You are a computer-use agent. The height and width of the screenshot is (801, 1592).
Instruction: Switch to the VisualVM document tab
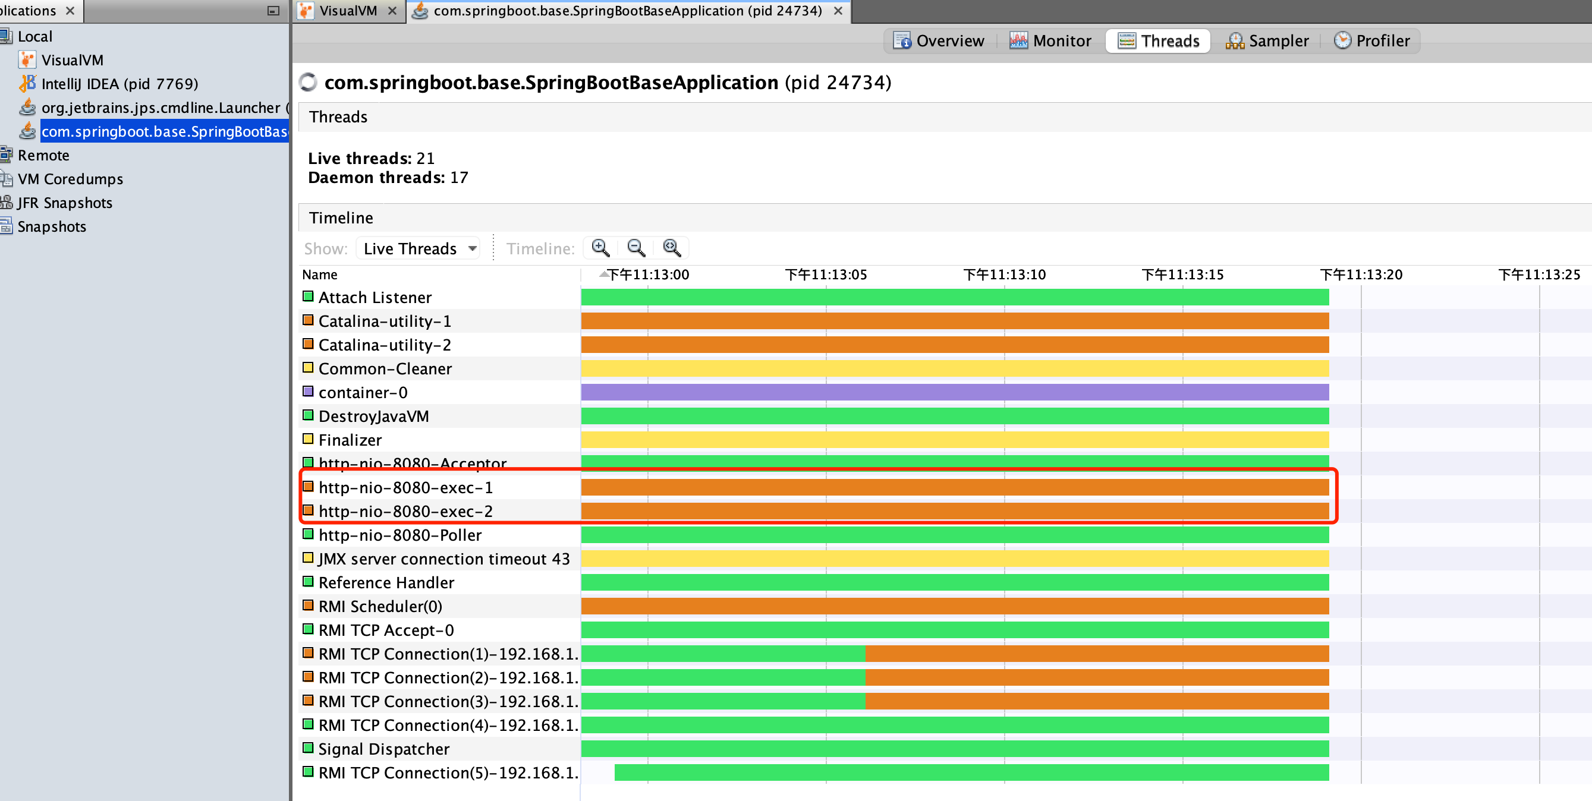348,11
